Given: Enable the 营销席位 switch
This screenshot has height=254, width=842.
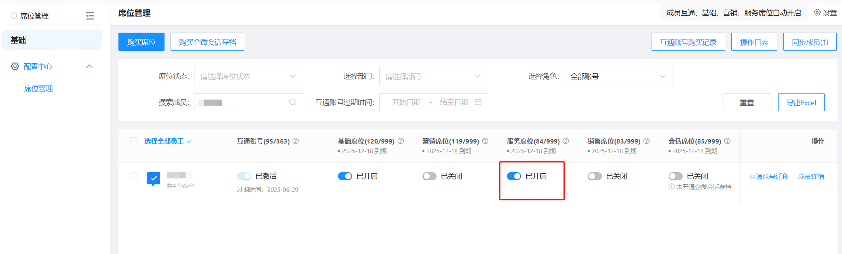Looking at the screenshot, I should click(x=429, y=176).
